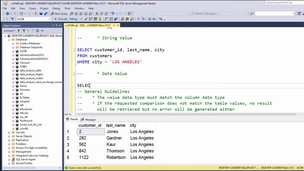Image resolution: width=304 pixels, height=171 pixels.
Task: Toggle the Results to File icon
Action: 132,19
